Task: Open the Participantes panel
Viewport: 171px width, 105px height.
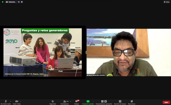Action: (x=65, y=102)
